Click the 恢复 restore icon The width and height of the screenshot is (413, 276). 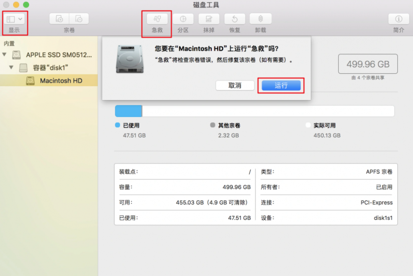[235, 19]
